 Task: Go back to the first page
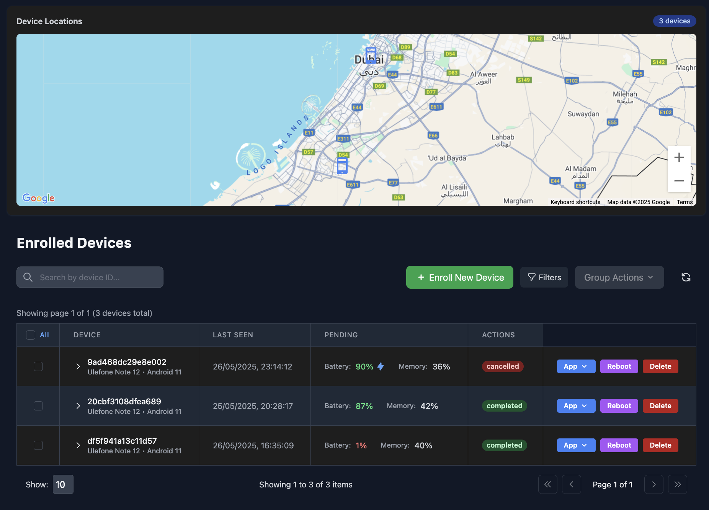pos(547,484)
